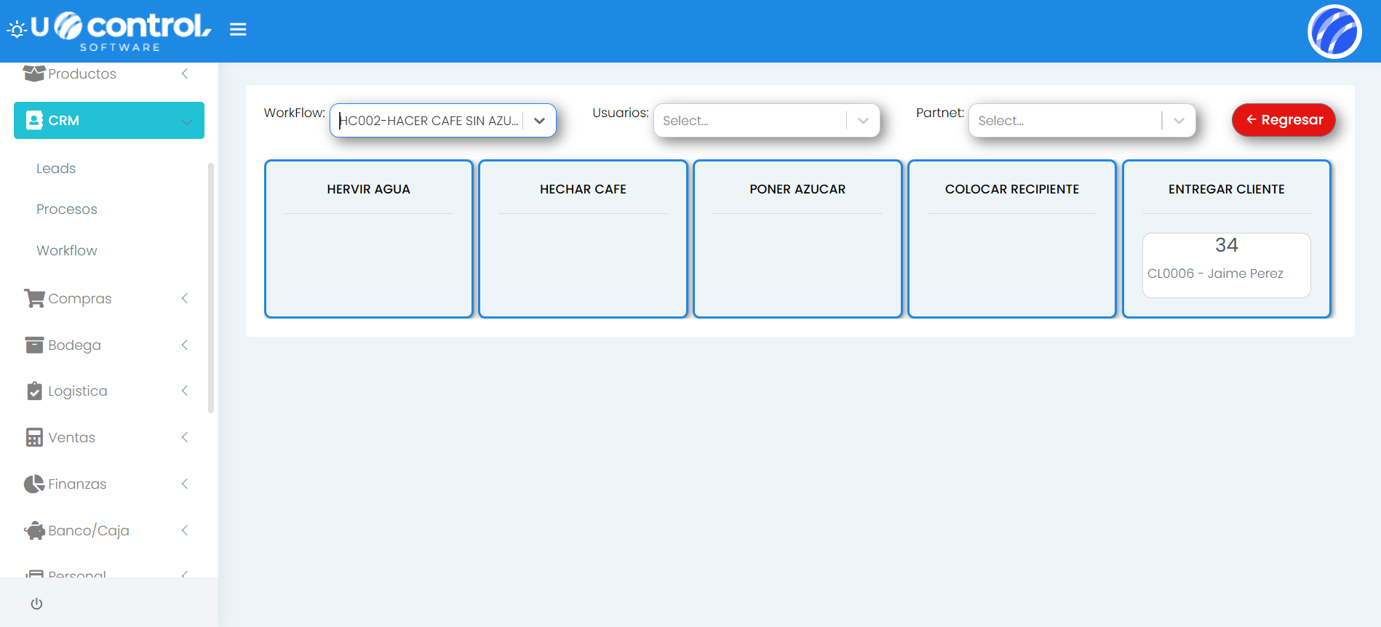
Task: Open the user profile avatar
Action: 1334,31
